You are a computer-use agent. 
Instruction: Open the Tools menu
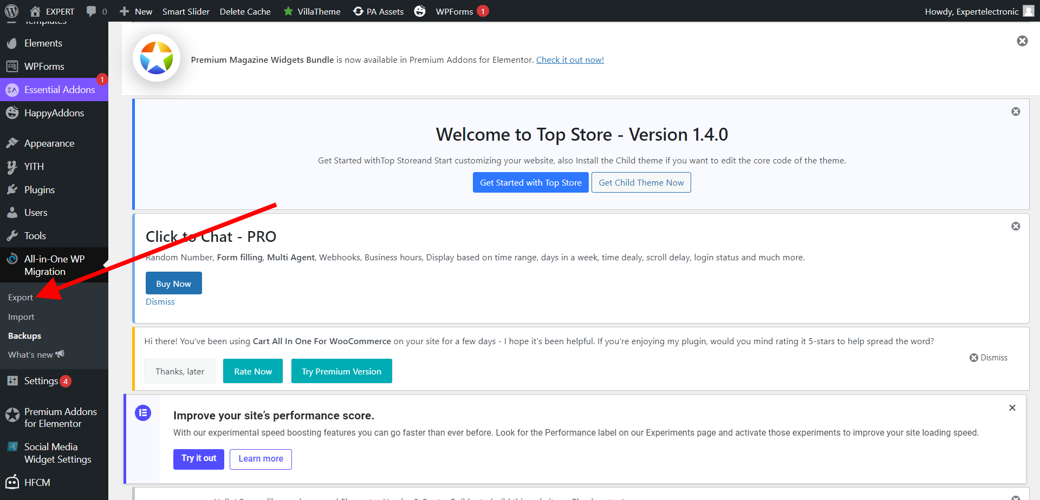[35, 236]
